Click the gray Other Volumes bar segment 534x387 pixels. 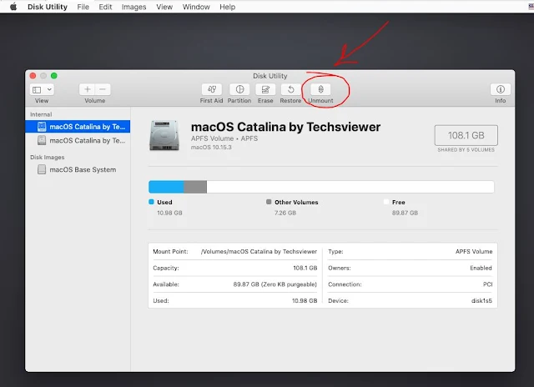pos(195,187)
